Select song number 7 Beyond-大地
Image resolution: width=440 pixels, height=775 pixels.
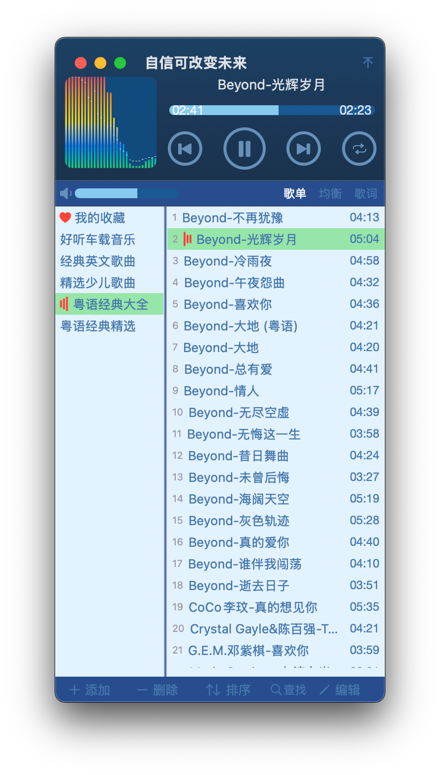276,347
